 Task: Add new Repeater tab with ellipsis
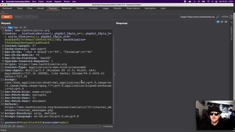(11, 12)
